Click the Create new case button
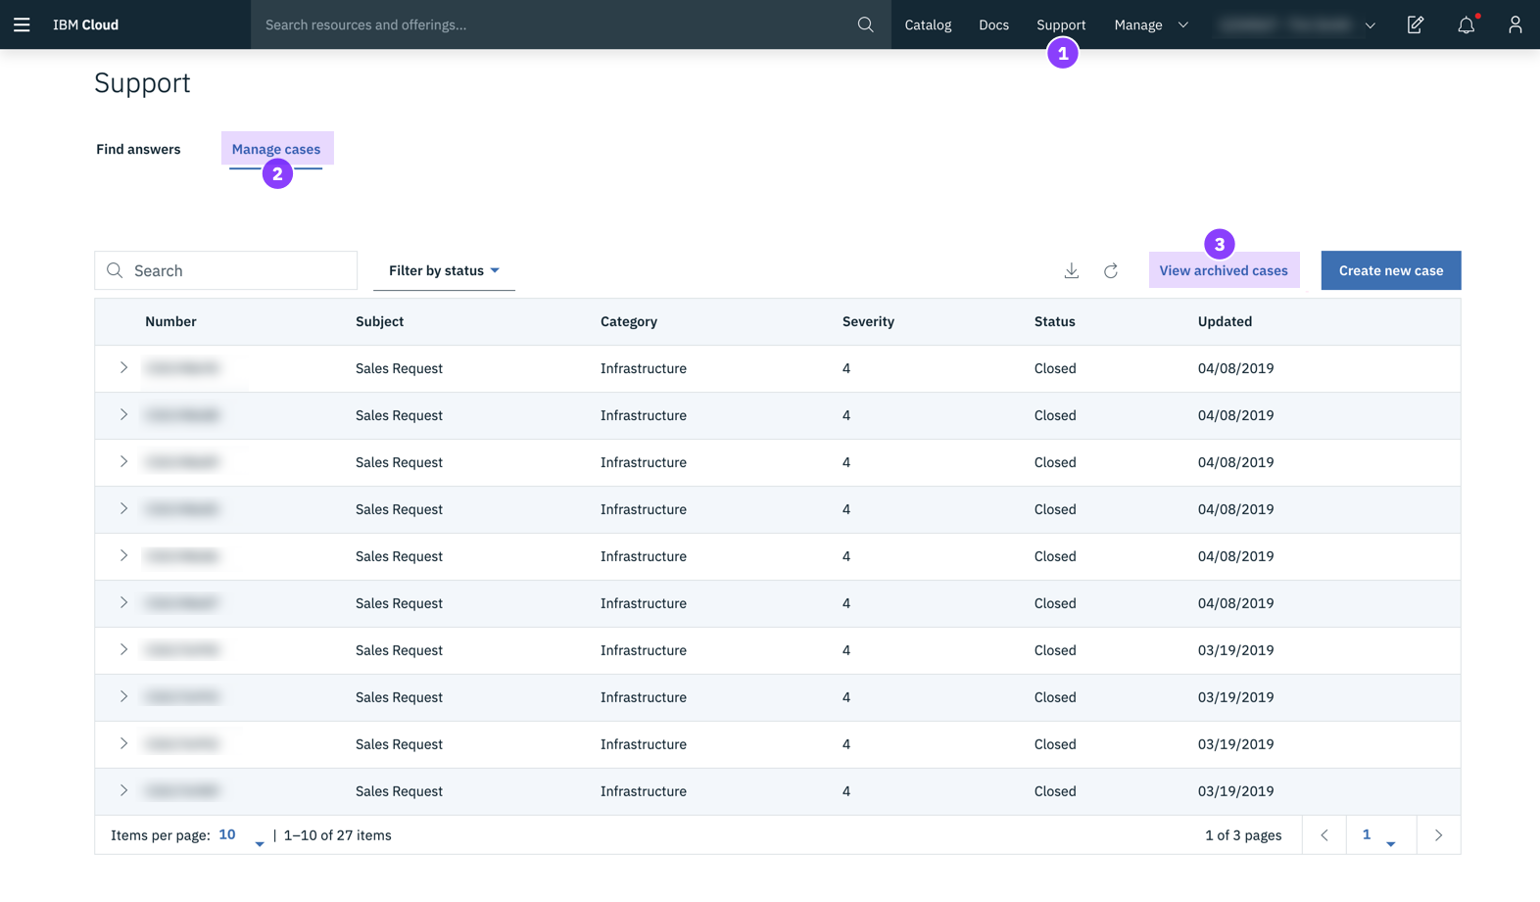Image resolution: width=1540 pixels, height=902 pixels. 1390,270
